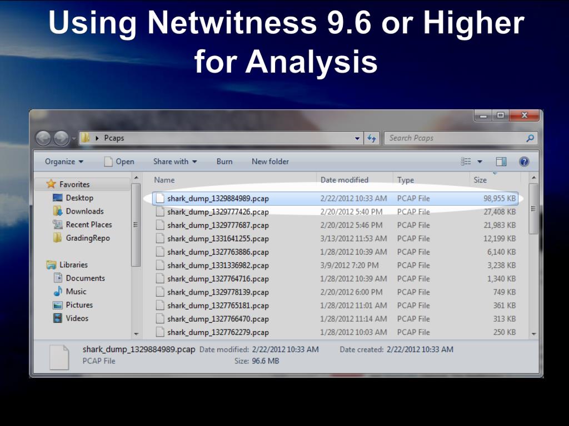Select file shark_dump_1327762279.pcap
This screenshot has height=426, width=569.
pos(335,333)
